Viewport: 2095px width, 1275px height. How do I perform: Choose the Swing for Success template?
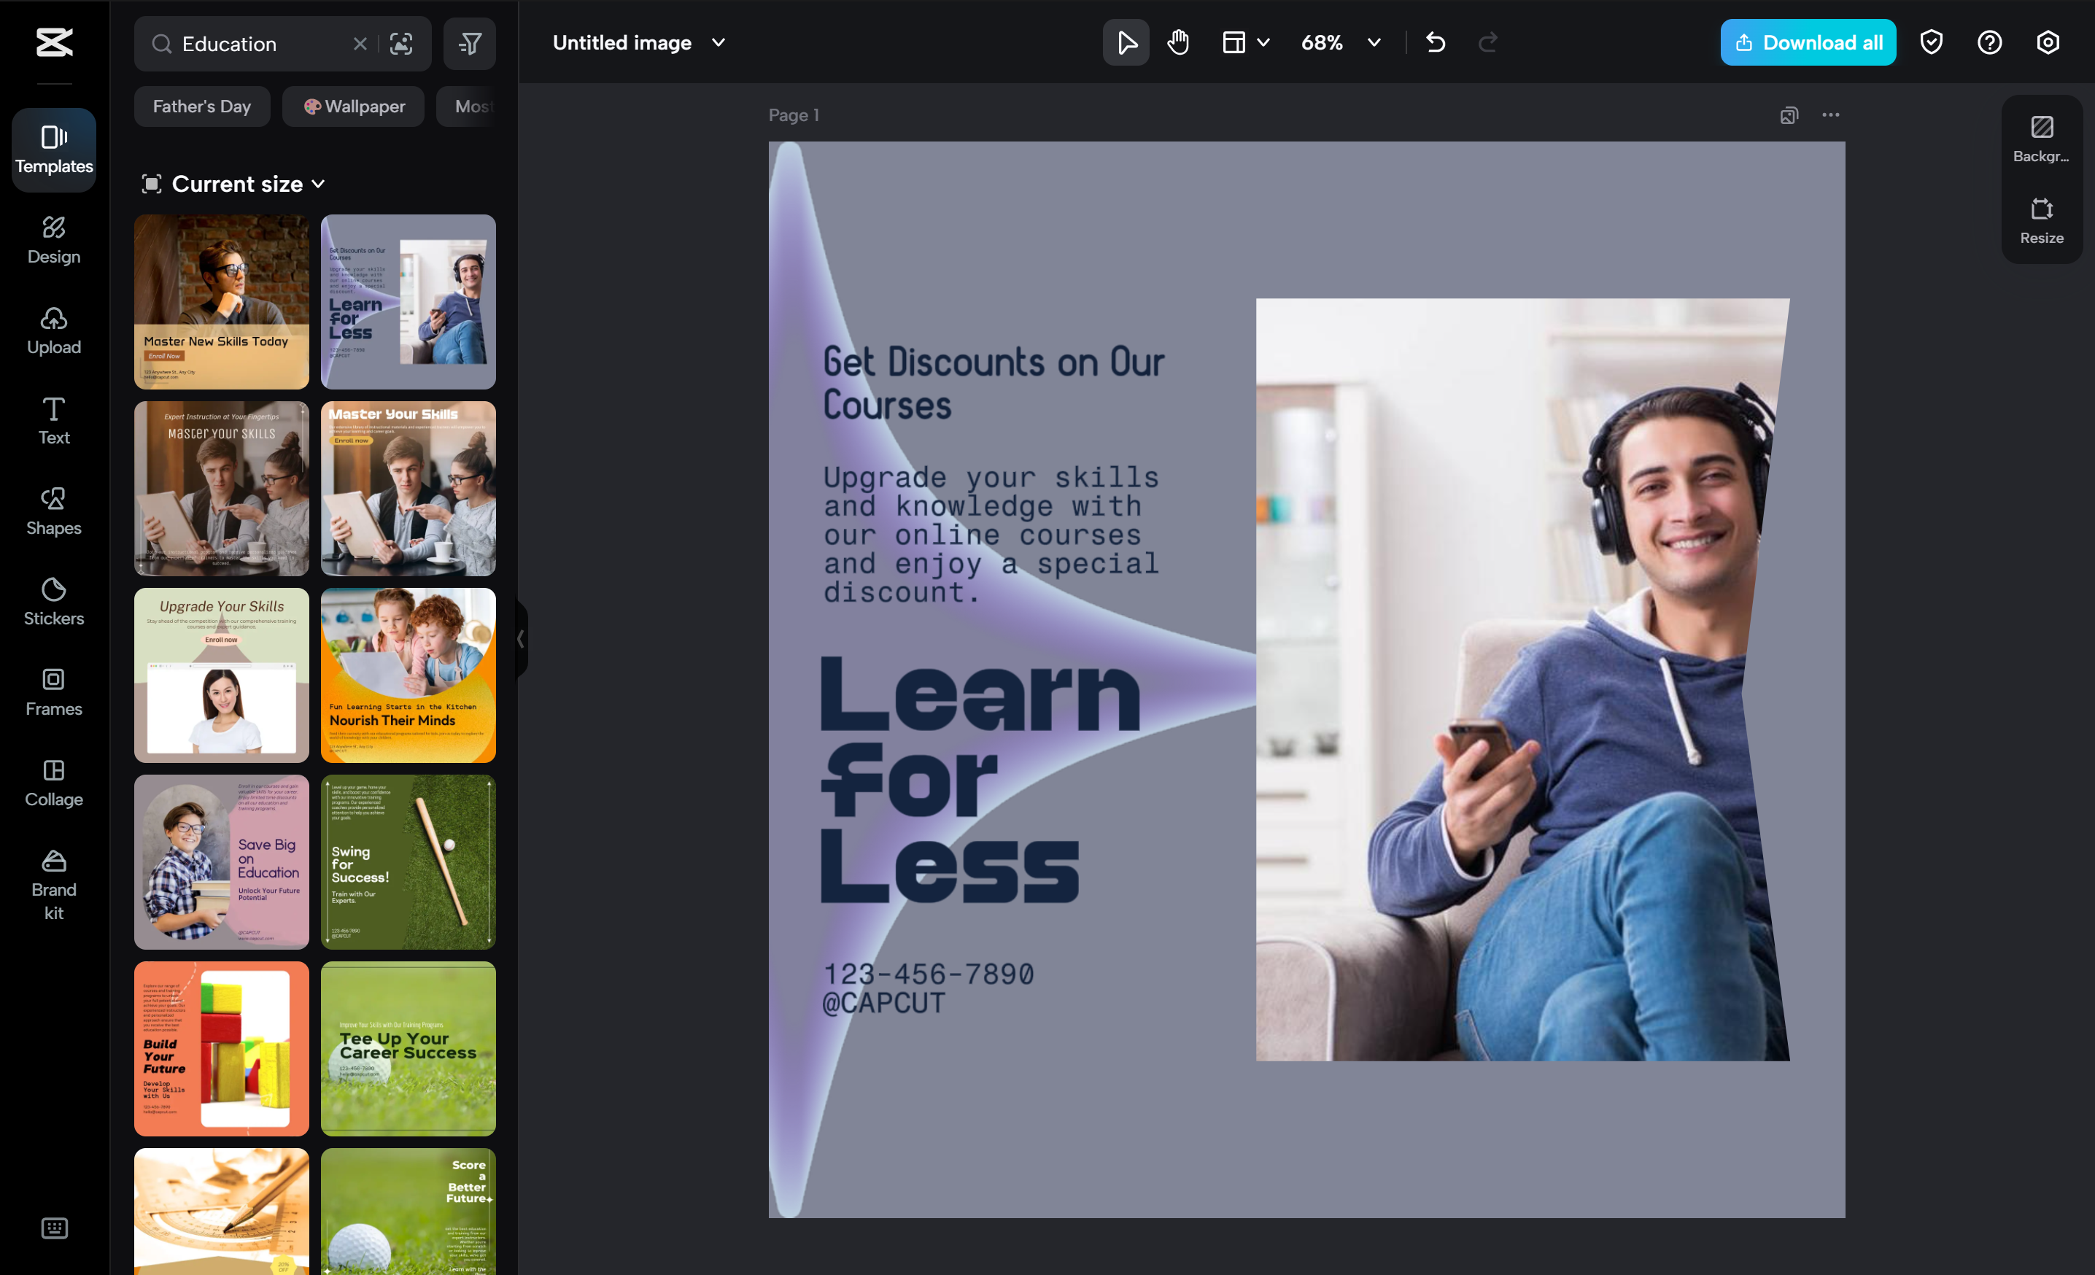(x=408, y=861)
